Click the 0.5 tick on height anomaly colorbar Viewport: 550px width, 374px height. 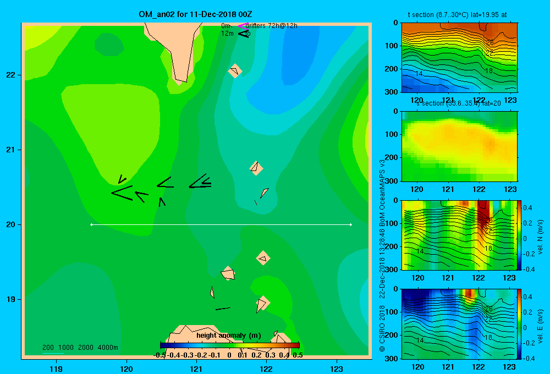pos(298,355)
